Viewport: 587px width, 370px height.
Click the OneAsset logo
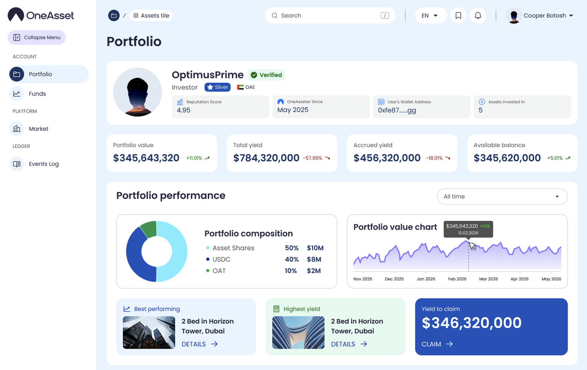[41, 15]
